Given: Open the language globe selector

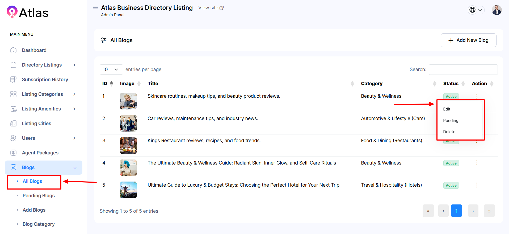Looking at the screenshot, I should (x=476, y=10).
